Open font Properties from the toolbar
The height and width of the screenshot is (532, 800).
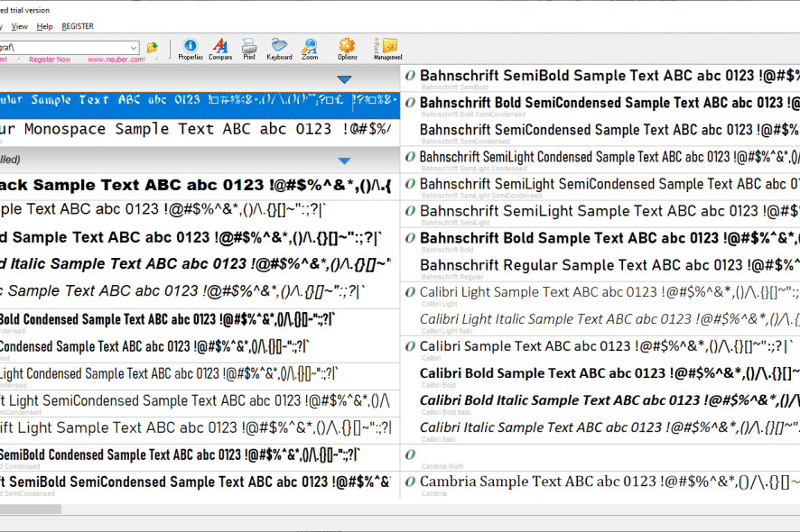pos(191,50)
